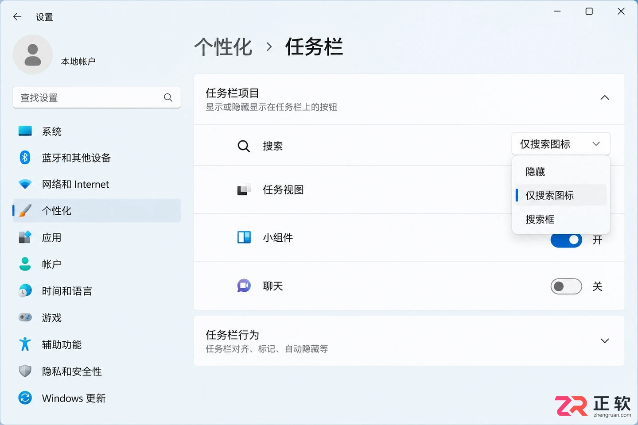Viewport: 638px width, 425px height.
Task: Click the back arrow in Settings
Action: coord(17,17)
